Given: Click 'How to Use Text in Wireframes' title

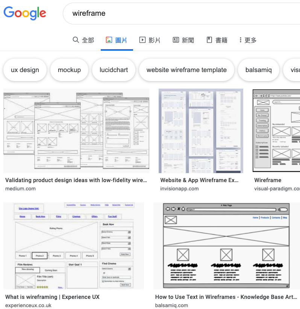Looking at the screenshot, I should tap(226, 297).
